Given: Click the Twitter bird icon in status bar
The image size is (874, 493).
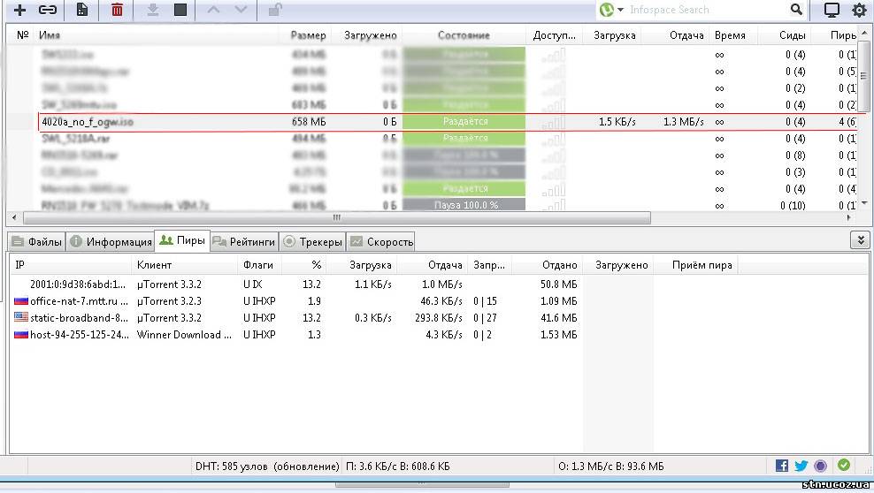Looking at the screenshot, I should (x=801, y=466).
